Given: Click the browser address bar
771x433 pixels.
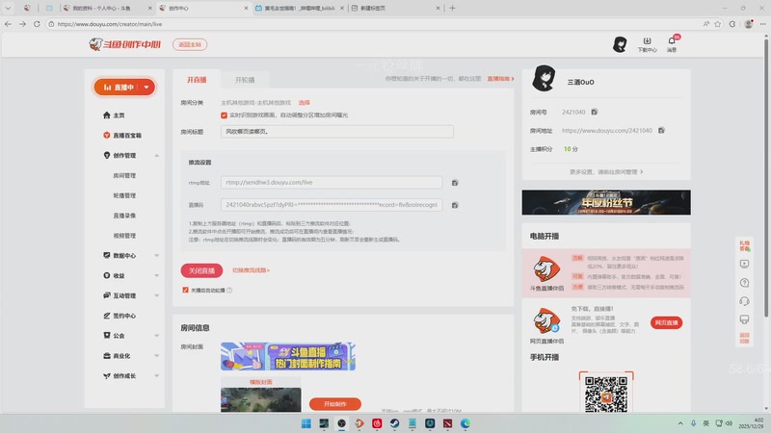Looking at the screenshot, I should (374, 23).
